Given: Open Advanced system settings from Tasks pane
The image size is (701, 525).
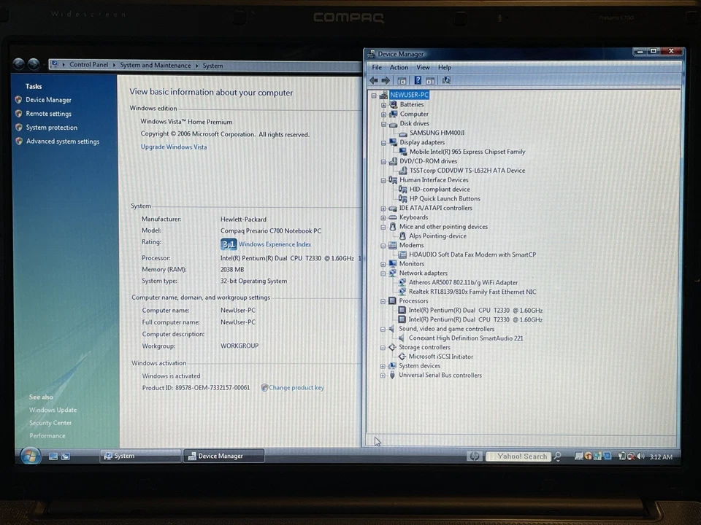Looking at the screenshot, I should point(63,141).
